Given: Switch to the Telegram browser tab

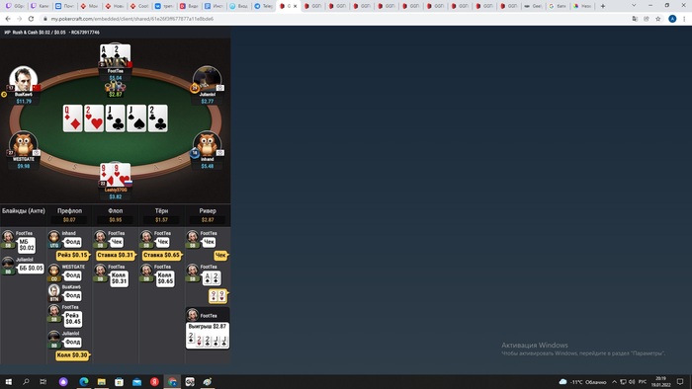Looking at the screenshot, I should click(x=264, y=6).
